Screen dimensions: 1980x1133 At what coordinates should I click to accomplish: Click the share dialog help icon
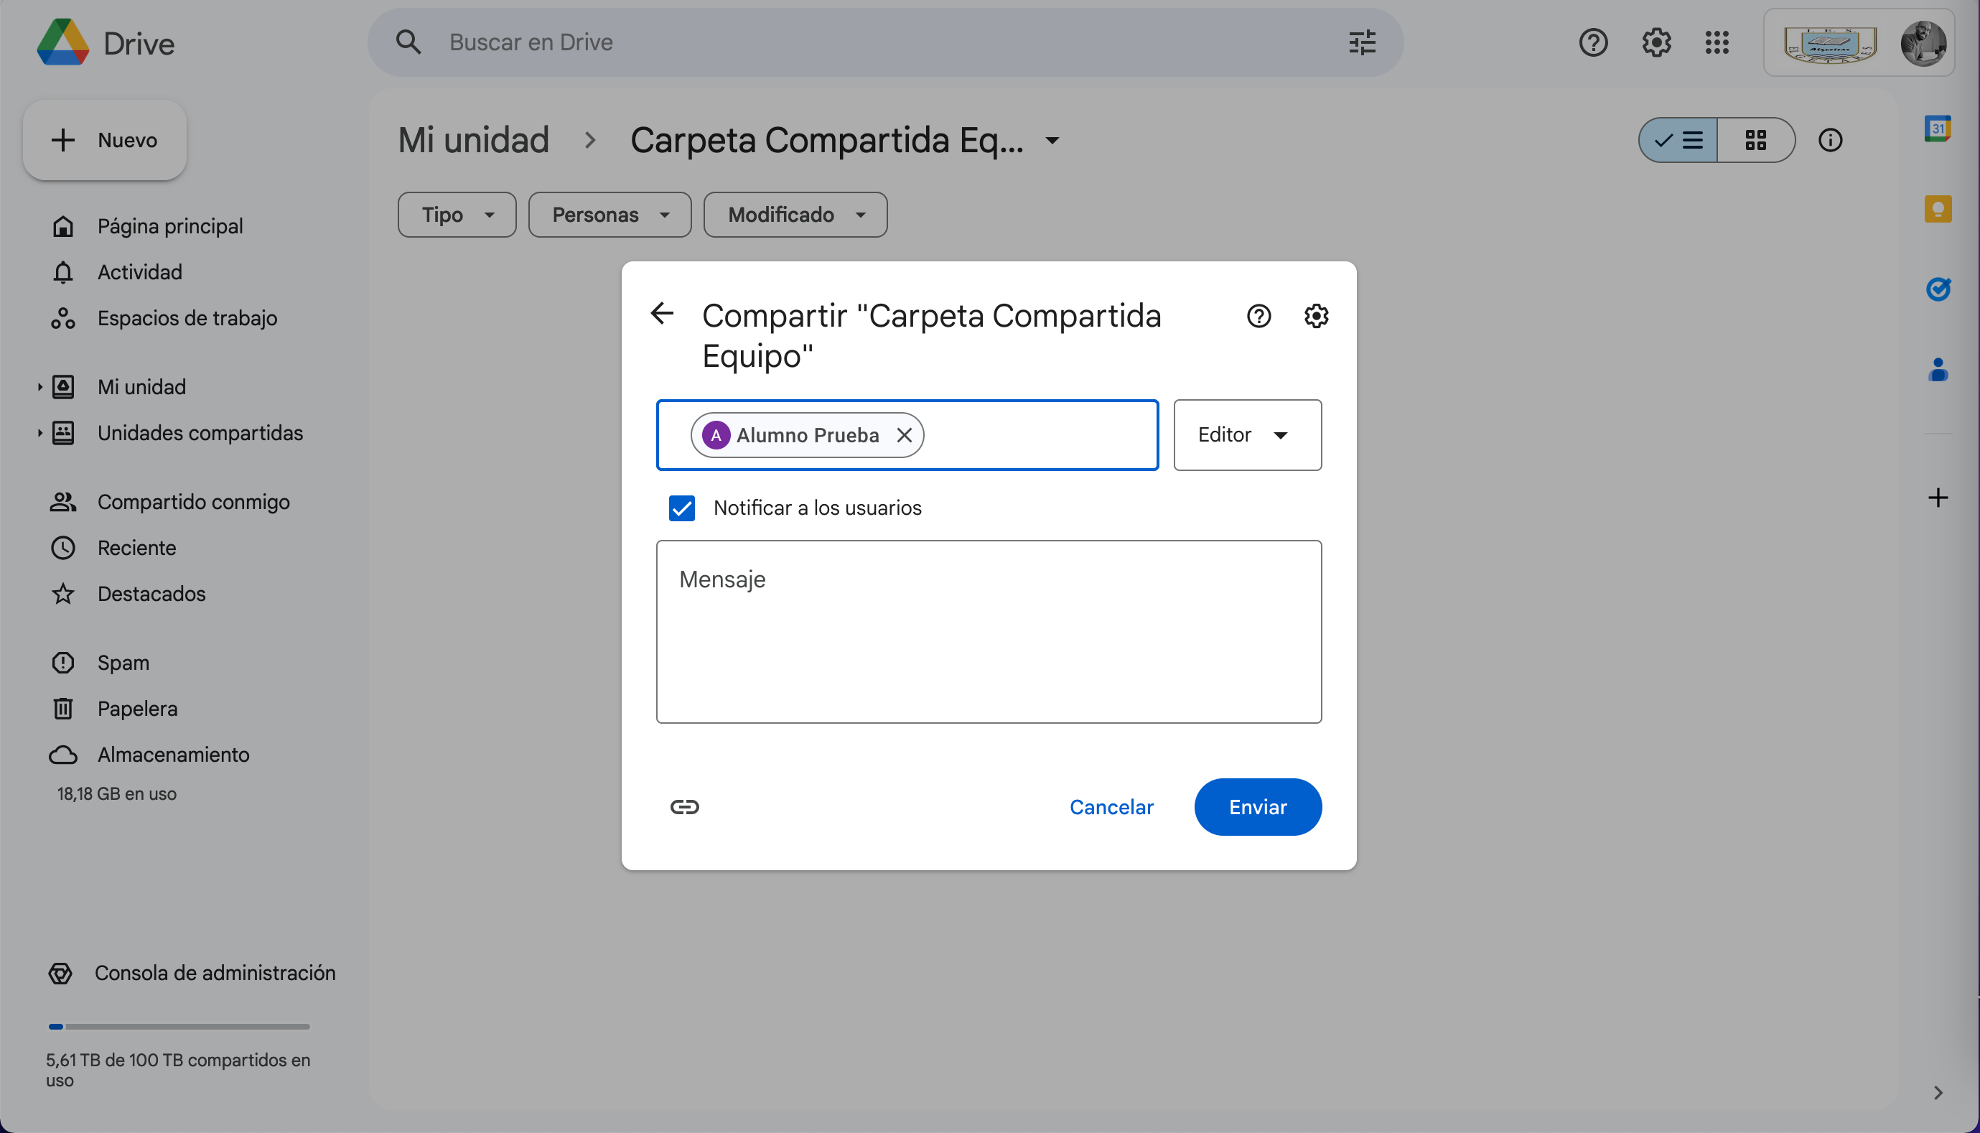coord(1258,316)
